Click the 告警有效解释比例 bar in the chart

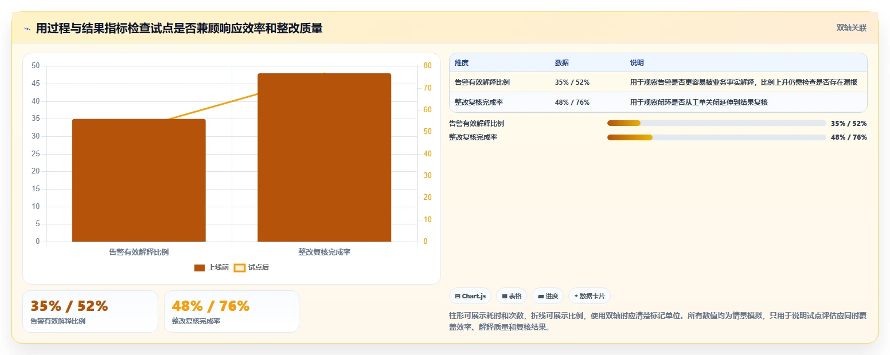pos(139,180)
